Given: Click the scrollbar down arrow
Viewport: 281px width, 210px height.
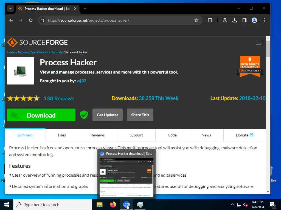Looking at the screenshot, I should (x=268, y=192).
